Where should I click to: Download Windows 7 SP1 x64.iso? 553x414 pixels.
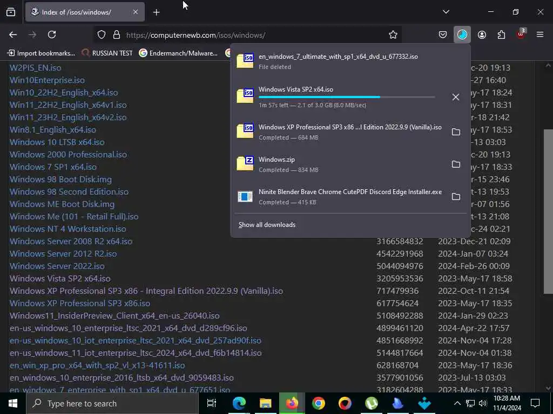click(53, 167)
